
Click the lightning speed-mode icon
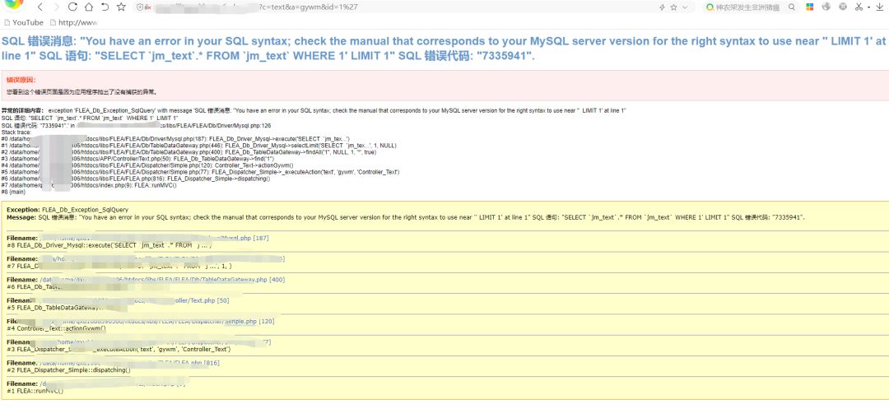coord(662,7)
